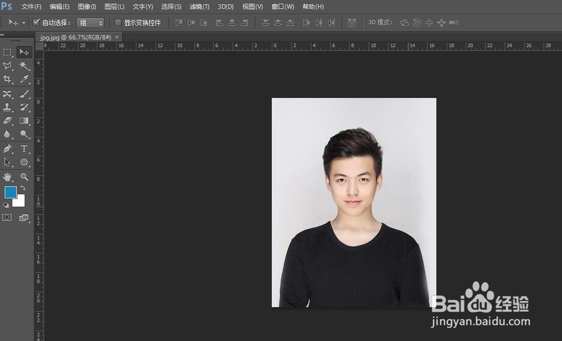Open the 视图(V) menu
This screenshot has height=341, width=562.
tap(252, 6)
